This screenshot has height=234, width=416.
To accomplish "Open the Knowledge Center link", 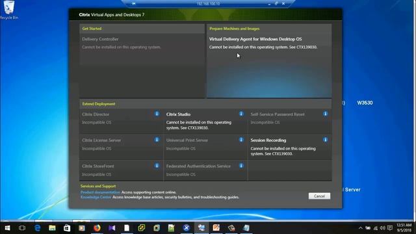I will [96, 197].
